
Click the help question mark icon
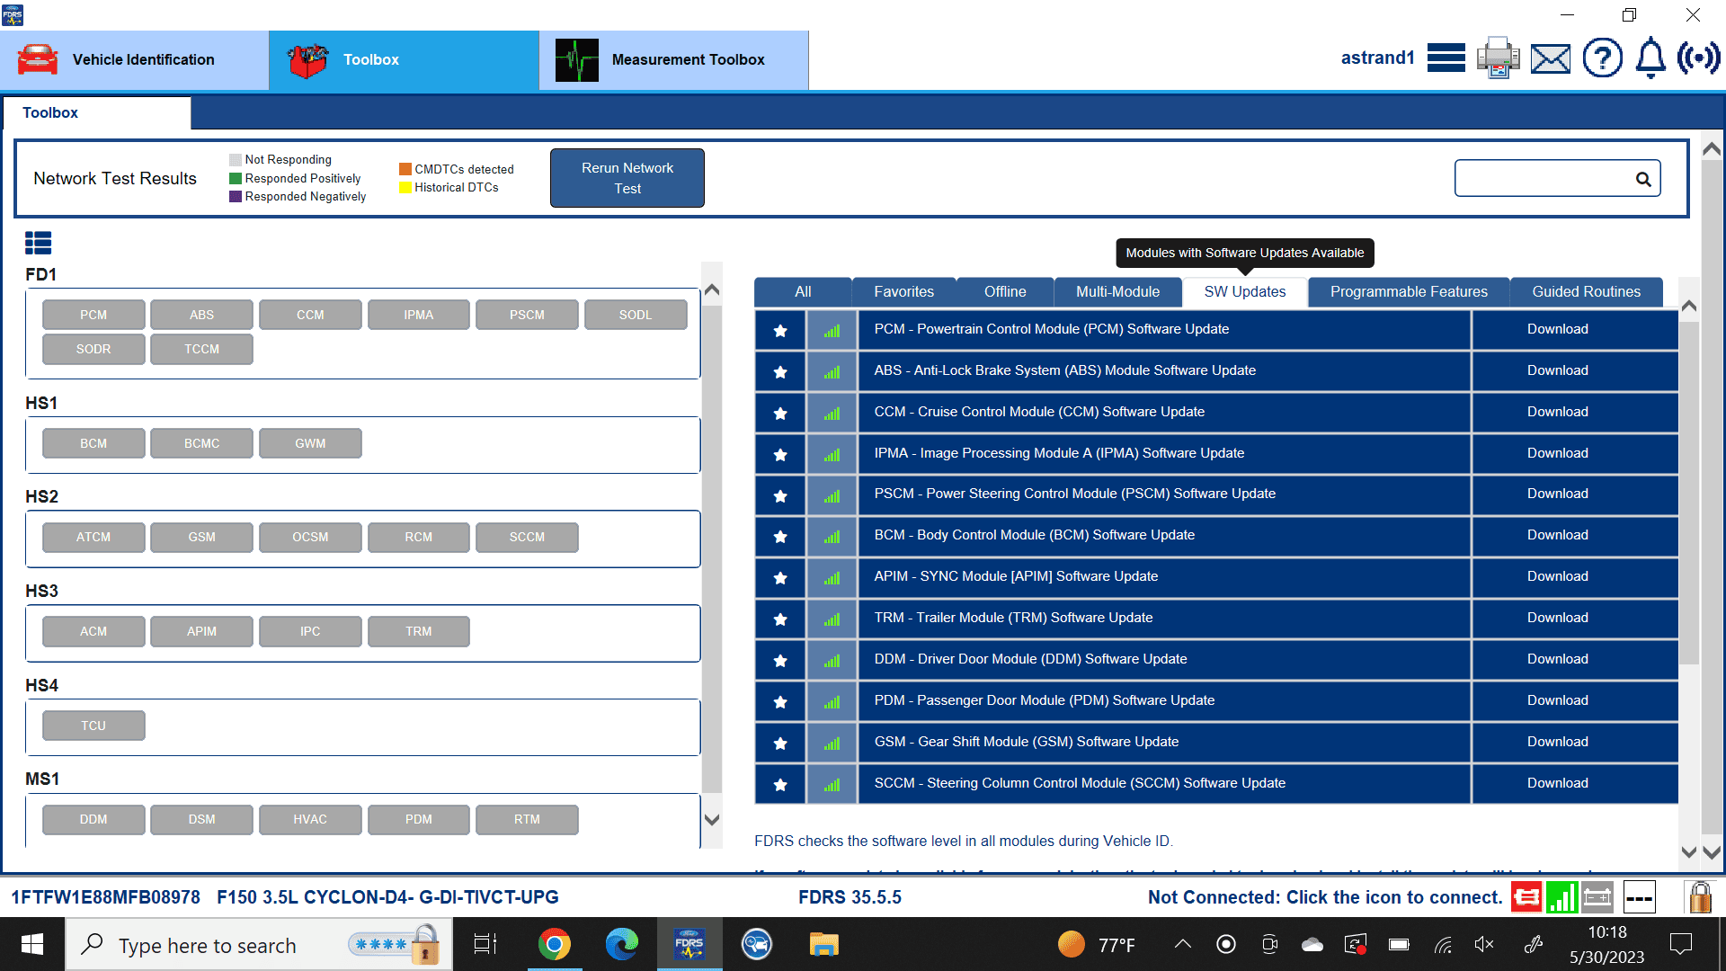1602,58
